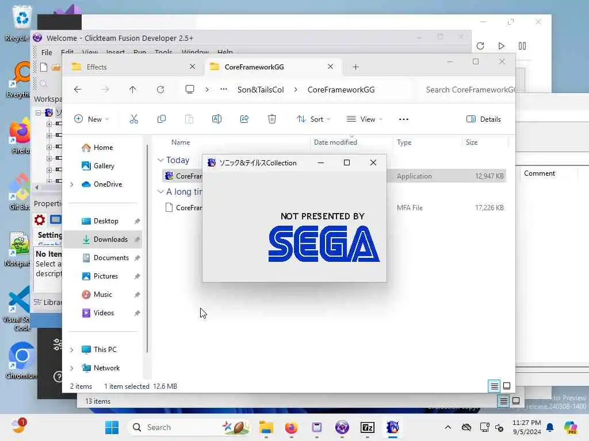This screenshot has height=441, width=589.
Task: Click the taskbar Search box
Action: click(x=190, y=427)
